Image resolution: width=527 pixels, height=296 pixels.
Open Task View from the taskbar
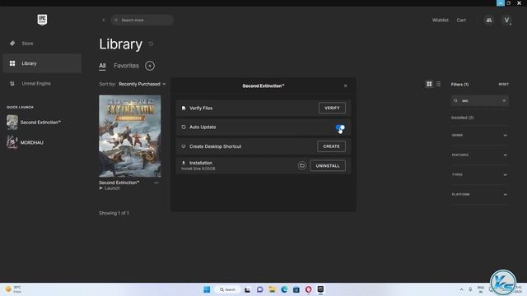247,289
